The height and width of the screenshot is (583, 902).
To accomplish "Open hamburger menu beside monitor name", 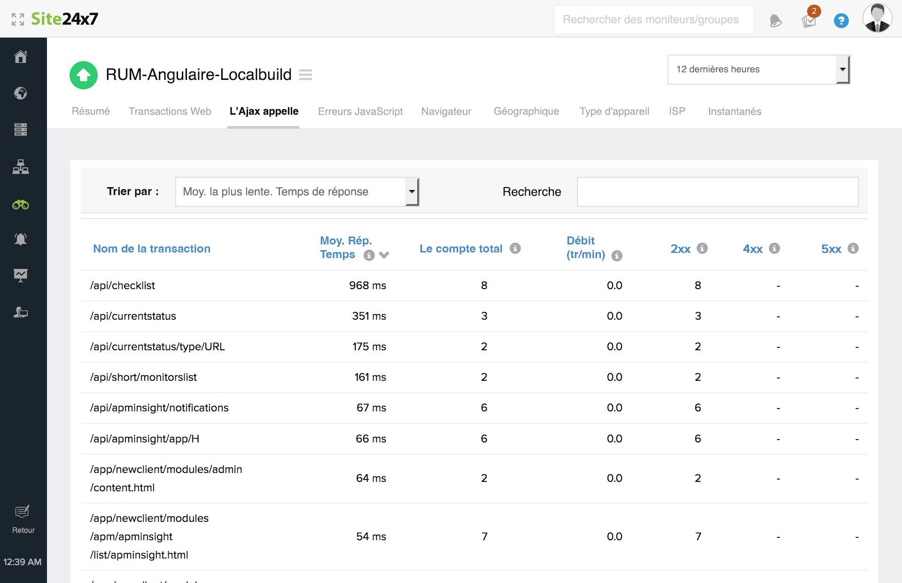I will point(305,75).
